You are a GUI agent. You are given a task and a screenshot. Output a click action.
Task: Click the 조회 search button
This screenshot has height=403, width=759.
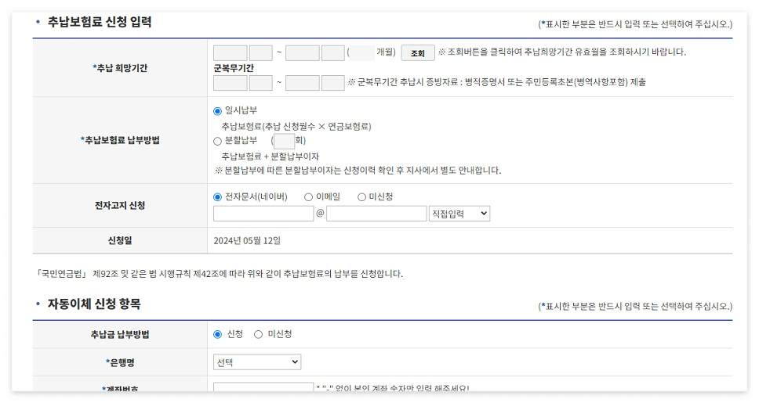coord(418,53)
